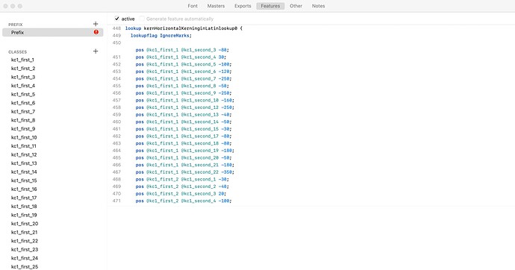Image resolution: width=515 pixels, height=270 pixels.
Task: Select class kc1_first_17
Action: tap(24, 198)
